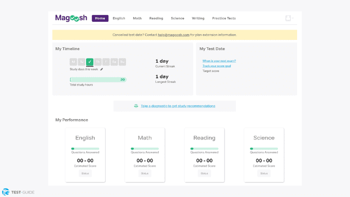Click Status button on English card
The image size is (350, 197).
click(x=85, y=173)
